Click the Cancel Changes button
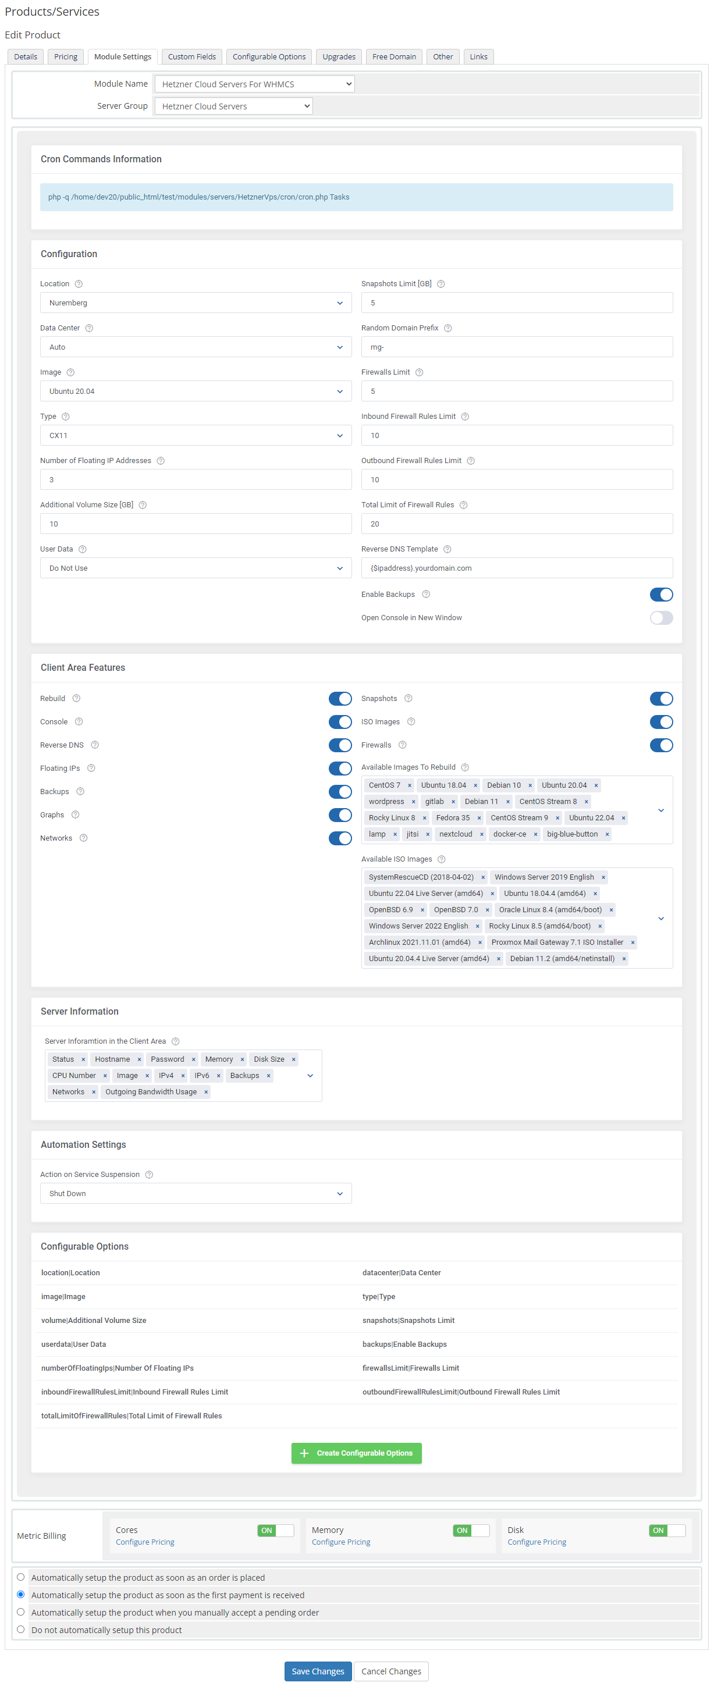714x1686 pixels. click(x=392, y=1670)
